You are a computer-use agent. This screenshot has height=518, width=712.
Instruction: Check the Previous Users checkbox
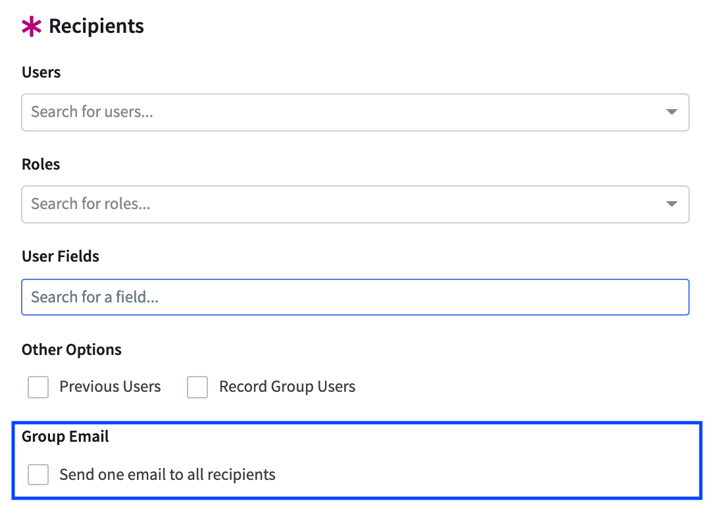click(38, 387)
